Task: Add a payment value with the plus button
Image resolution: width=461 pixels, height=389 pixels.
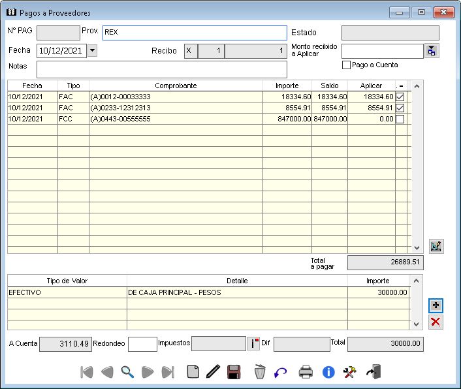Action: click(x=436, y=305)
